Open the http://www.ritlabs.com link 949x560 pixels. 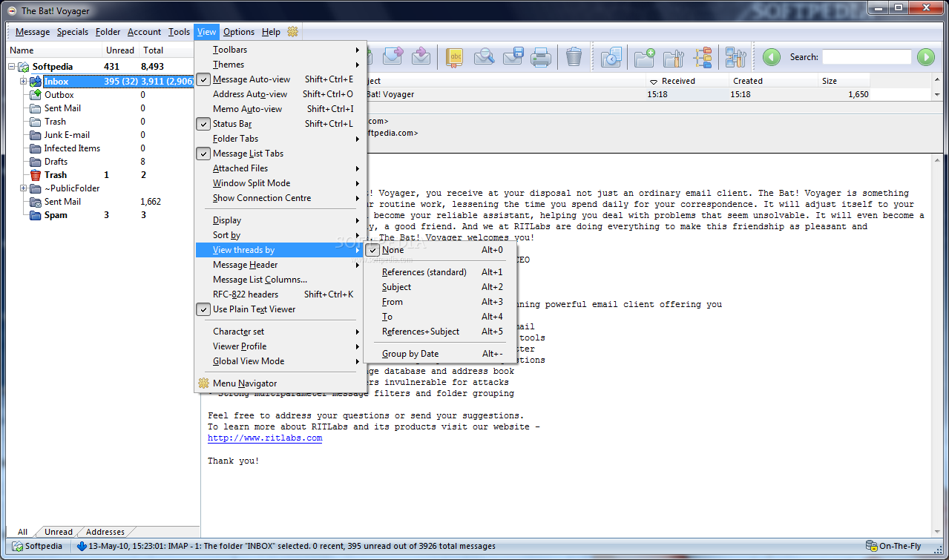click(x=265, y=438)
